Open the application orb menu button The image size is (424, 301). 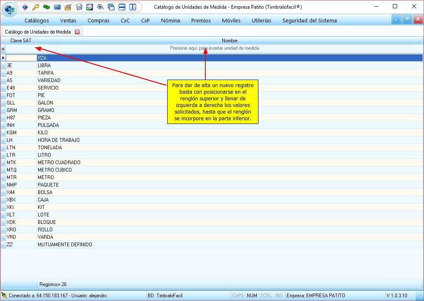[x=10, y=9]
